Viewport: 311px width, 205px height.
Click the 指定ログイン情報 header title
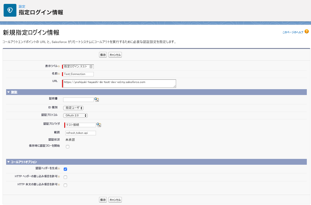41,12
